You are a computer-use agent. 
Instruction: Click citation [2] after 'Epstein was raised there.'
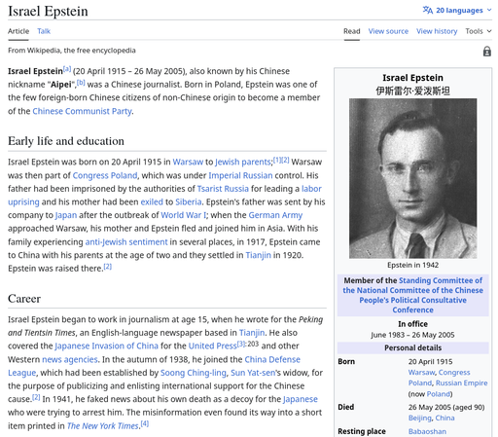click(108, 266)
